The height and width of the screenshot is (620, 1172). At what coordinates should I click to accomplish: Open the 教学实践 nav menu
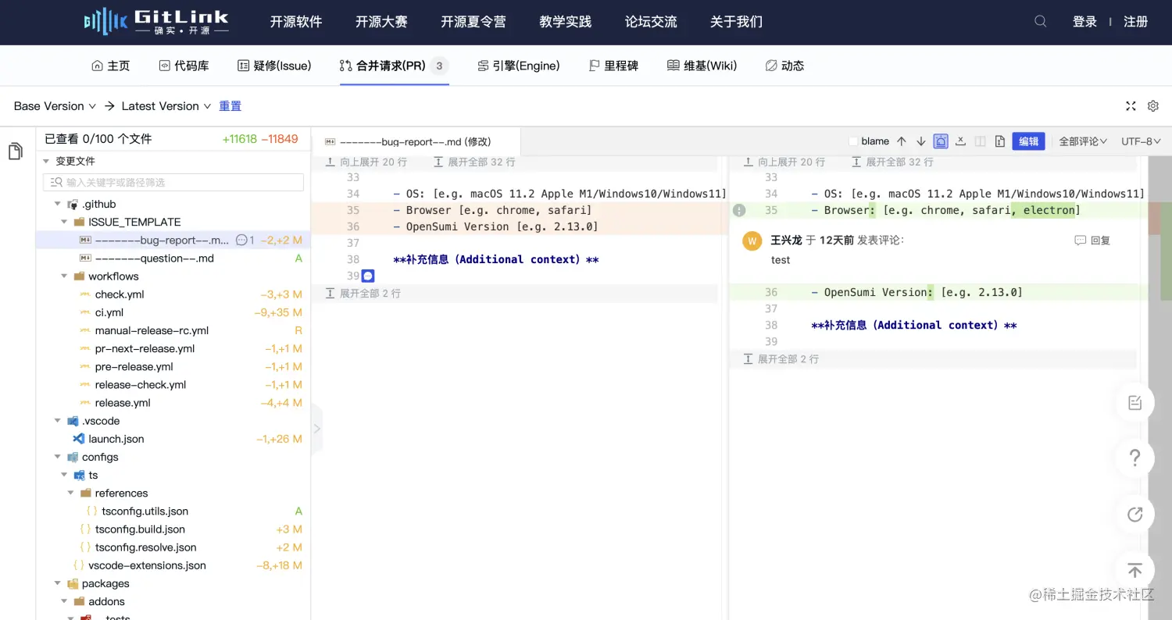[565, 22]
